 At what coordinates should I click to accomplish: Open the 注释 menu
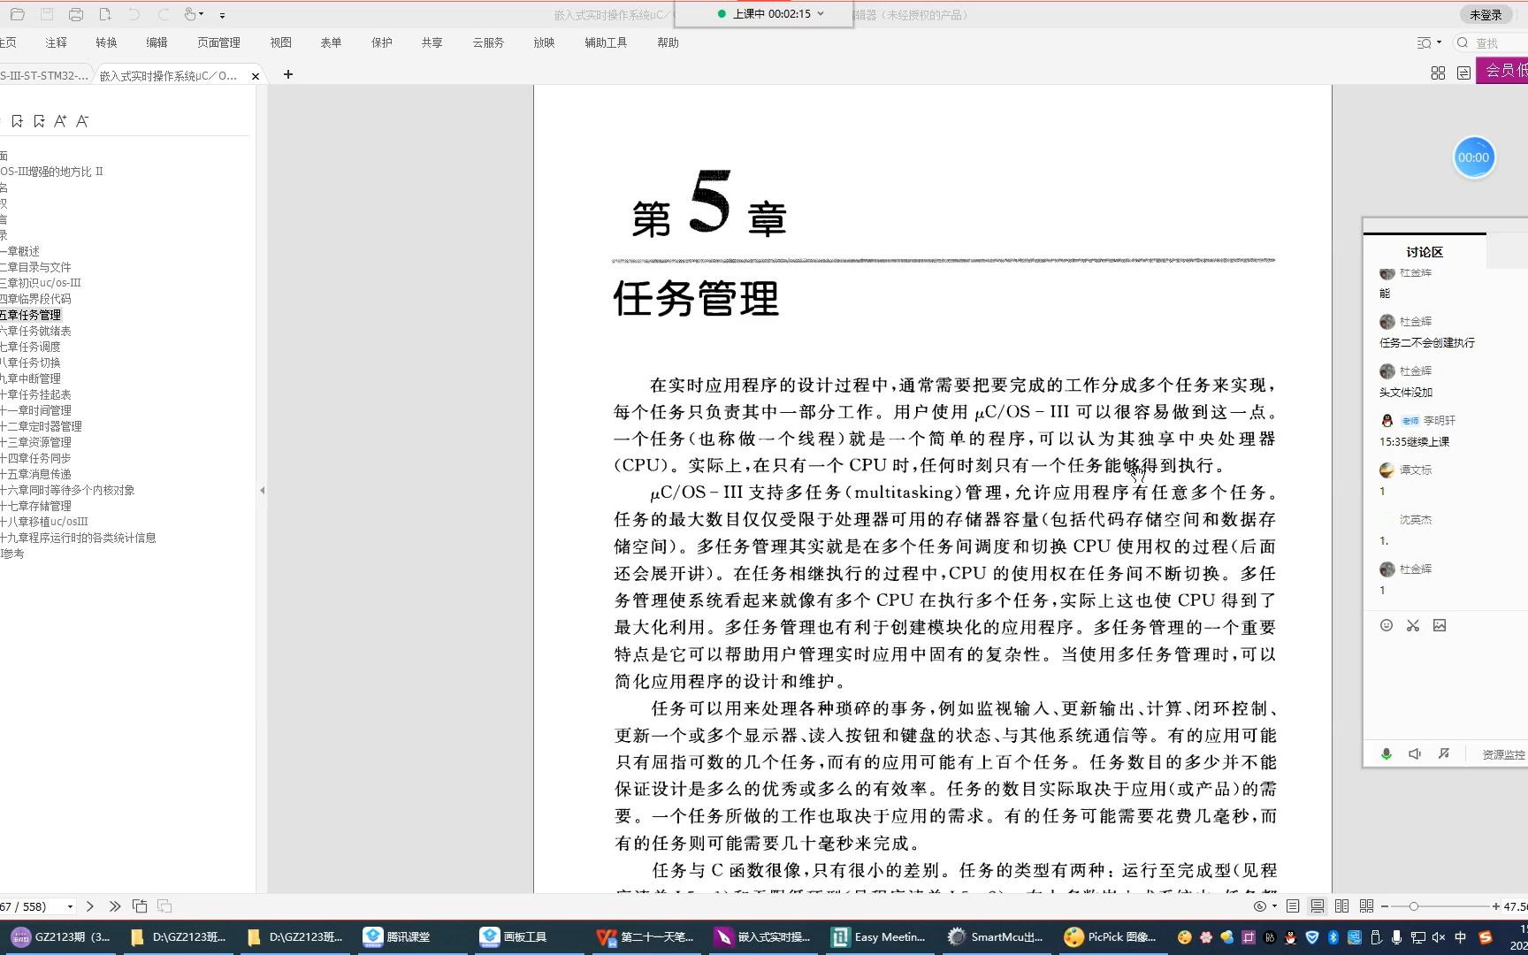point(56,42)
